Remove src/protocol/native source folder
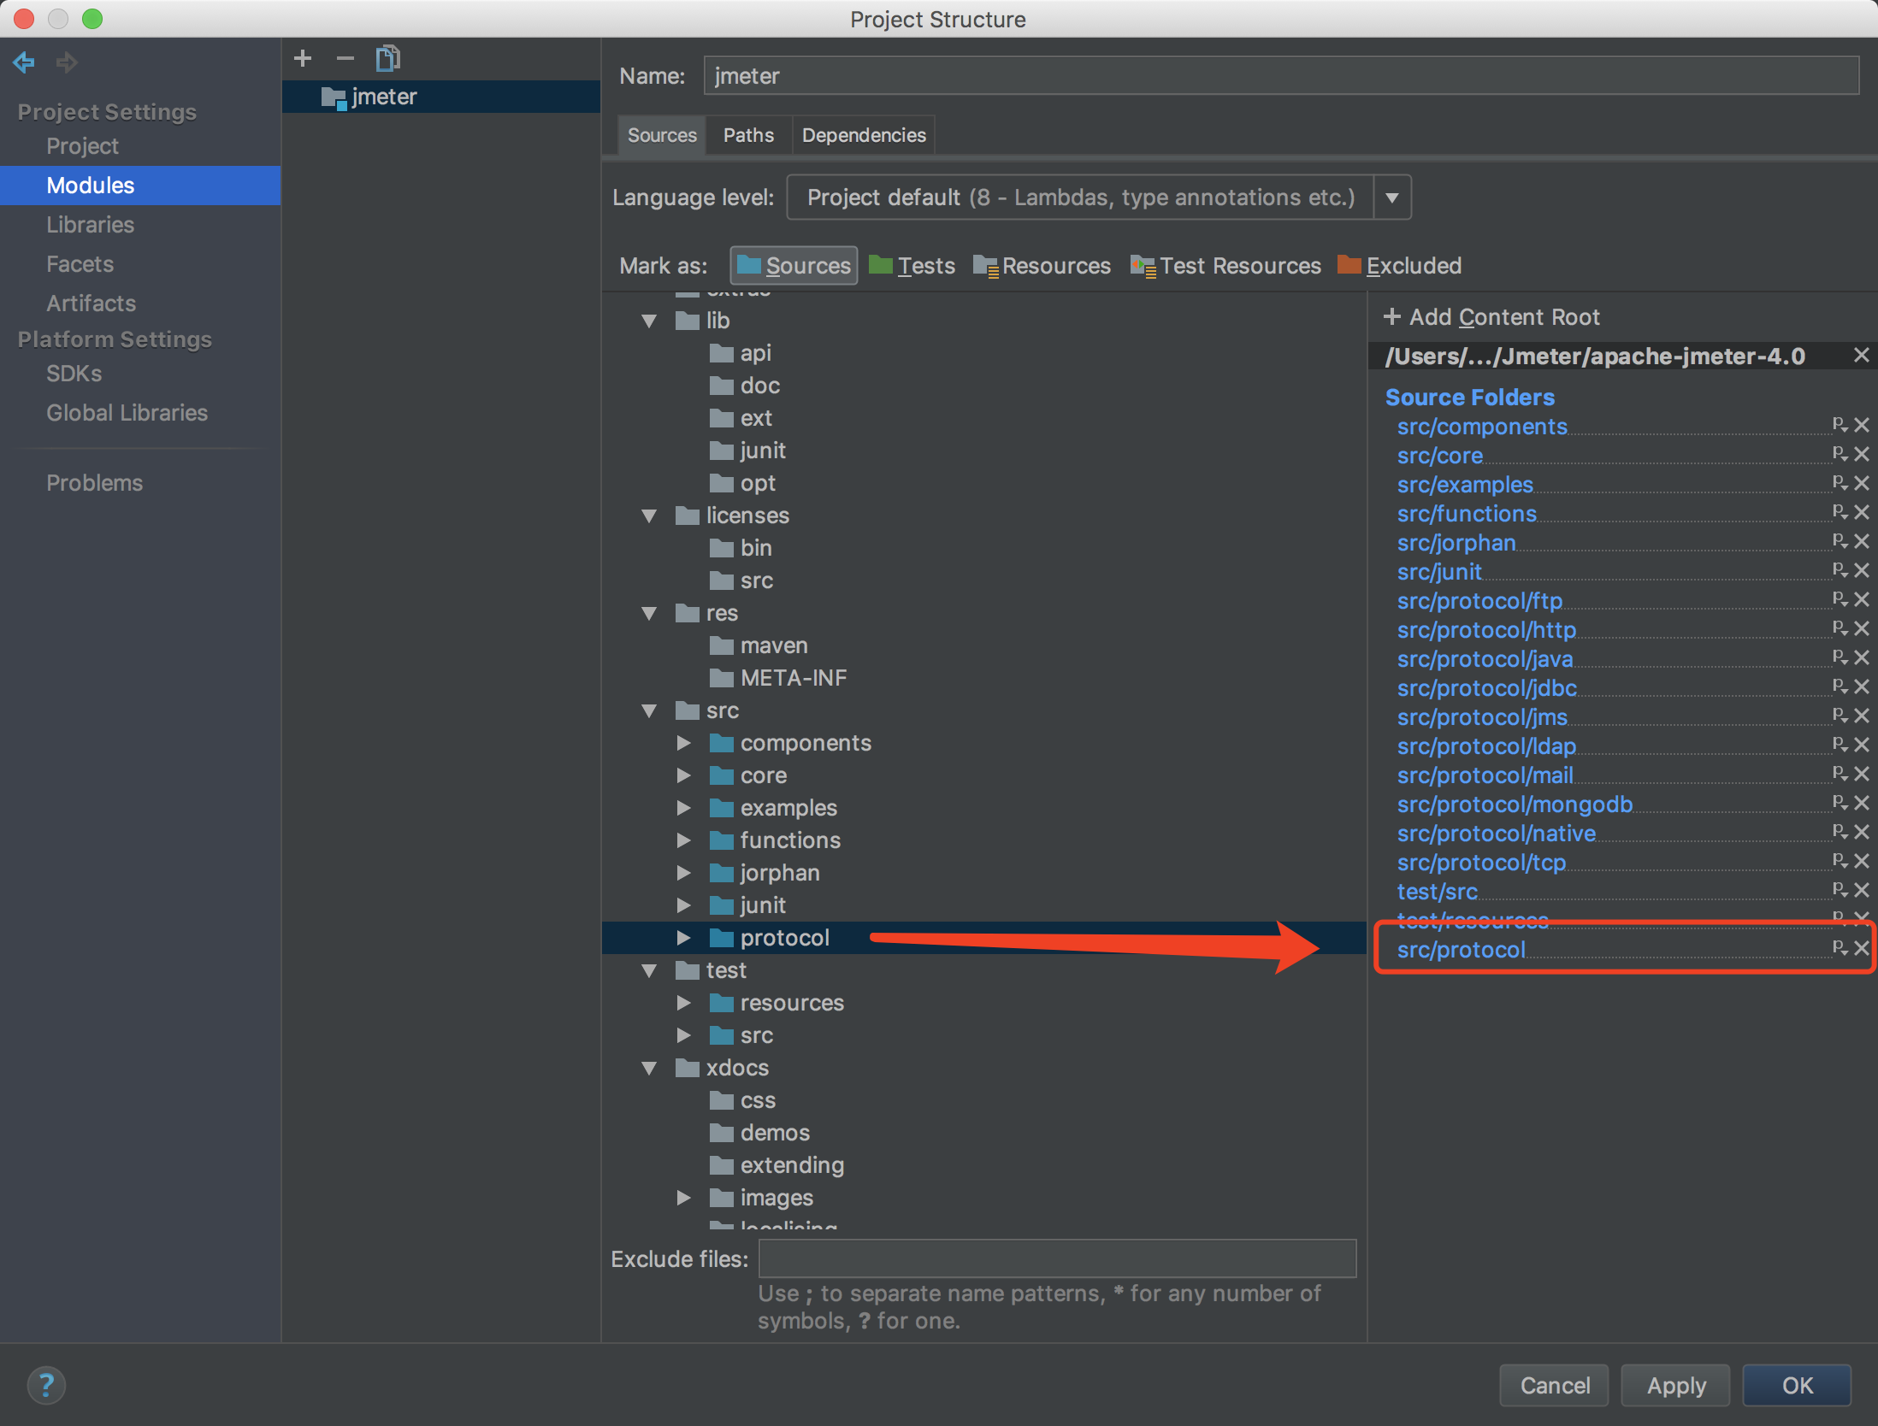This screenshot has height=1426, width=1878. click(1862, 832)
